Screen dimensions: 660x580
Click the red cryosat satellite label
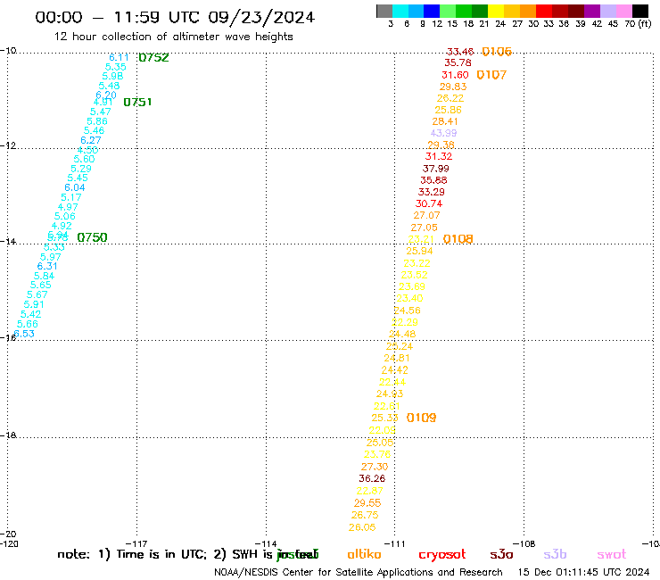click(x=442, y=555)
